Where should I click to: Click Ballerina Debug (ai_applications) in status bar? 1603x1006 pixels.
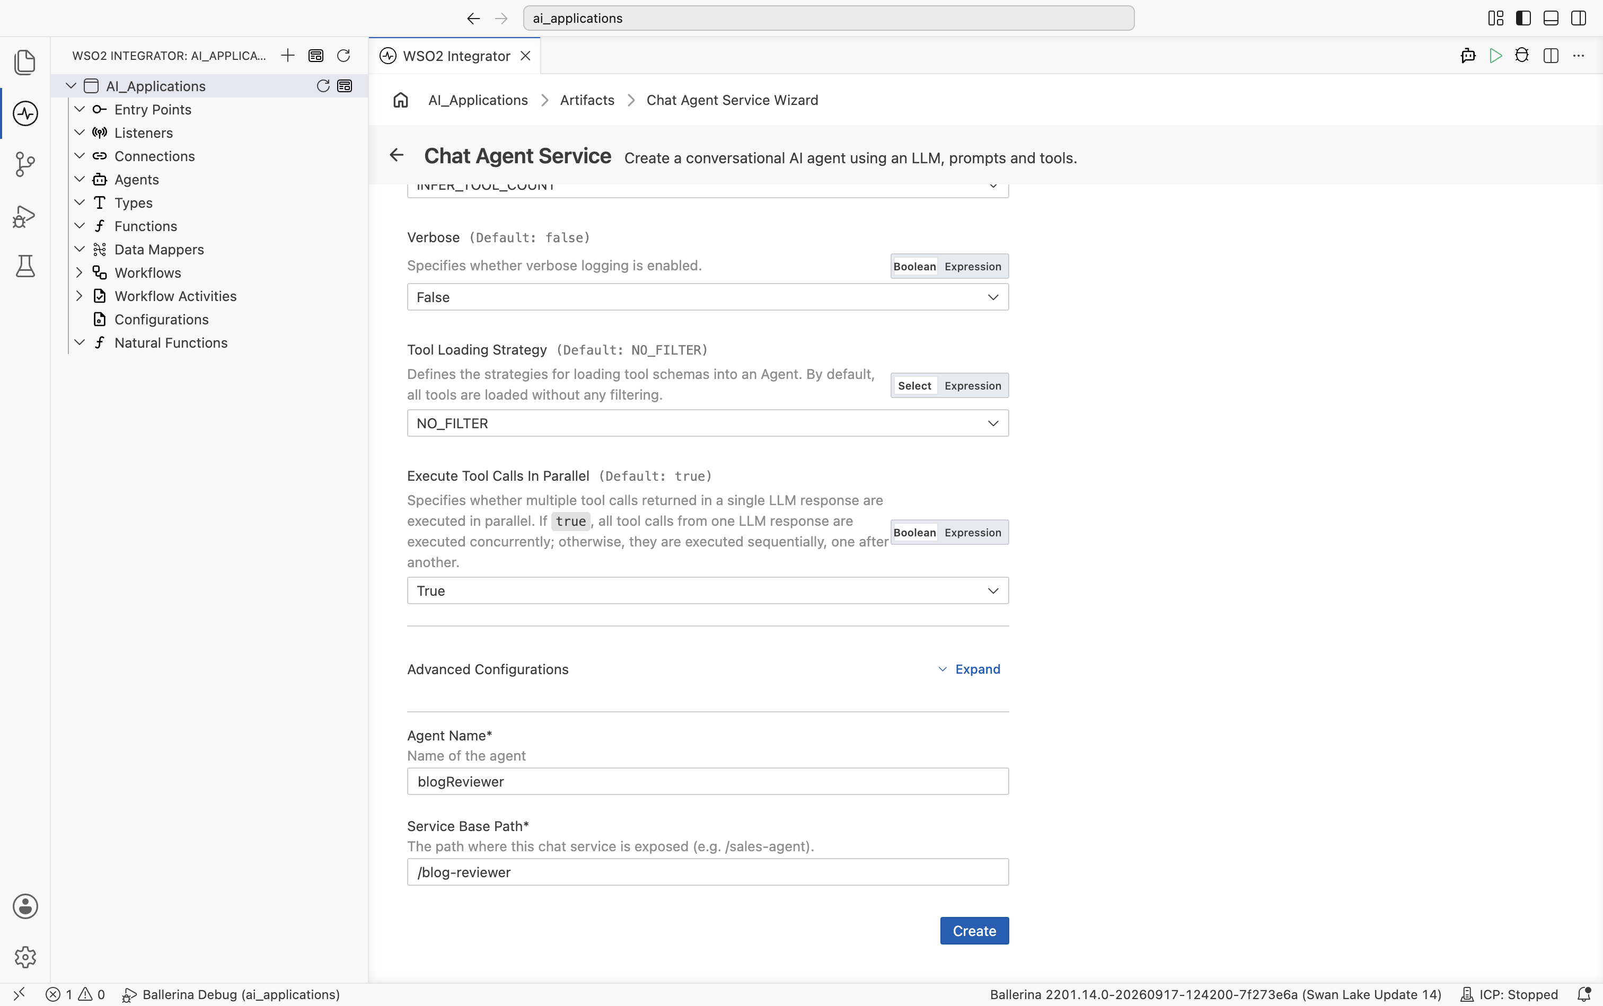(231, 995)
